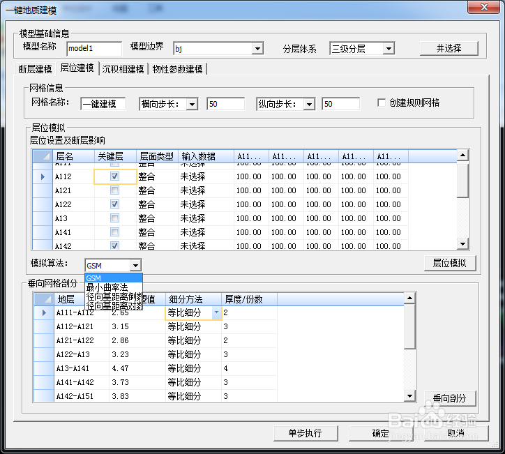Focus the 模型名称 field containing model1
Image resolution: width=505 pixels, height=454 pixels.
(94, 48)
